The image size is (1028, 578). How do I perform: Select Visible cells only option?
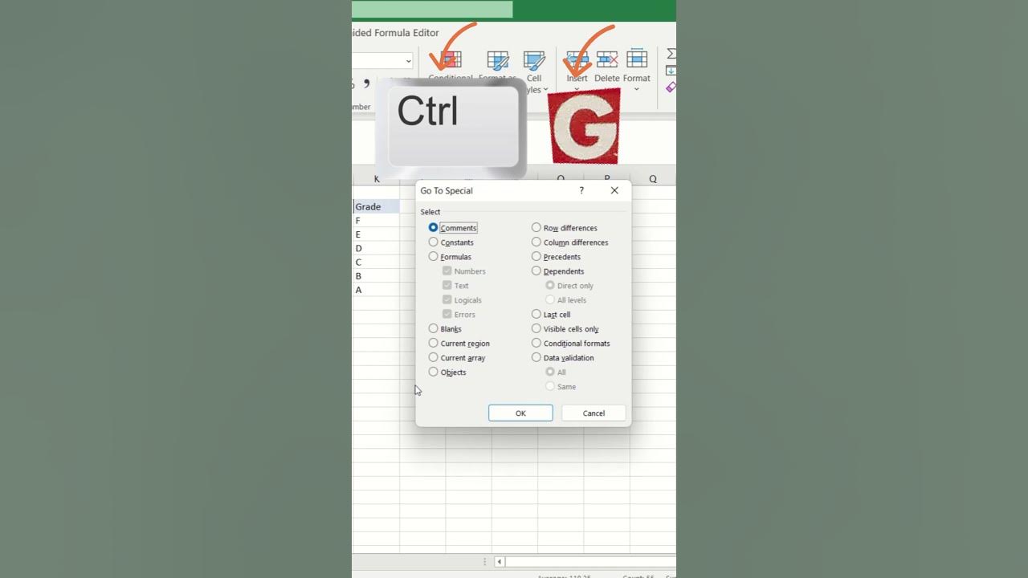[x=536, y=329]
